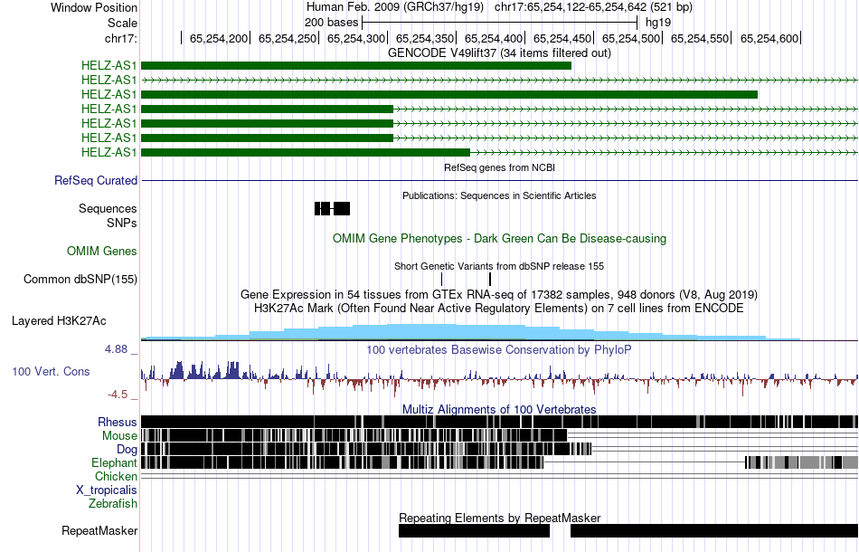Select the Mouse alignment row label
Screen dimensions: 859x552
pyautogui.click(x=119, y=436)
